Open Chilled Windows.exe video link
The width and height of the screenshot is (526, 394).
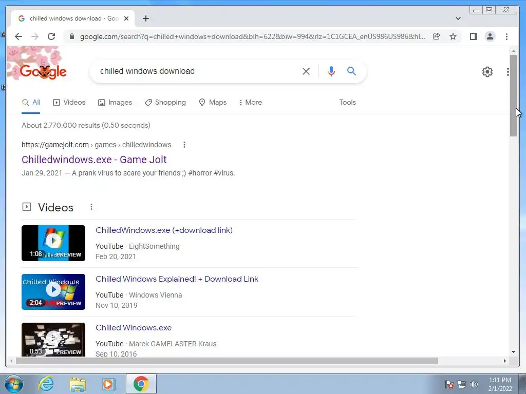coord(134,328)
